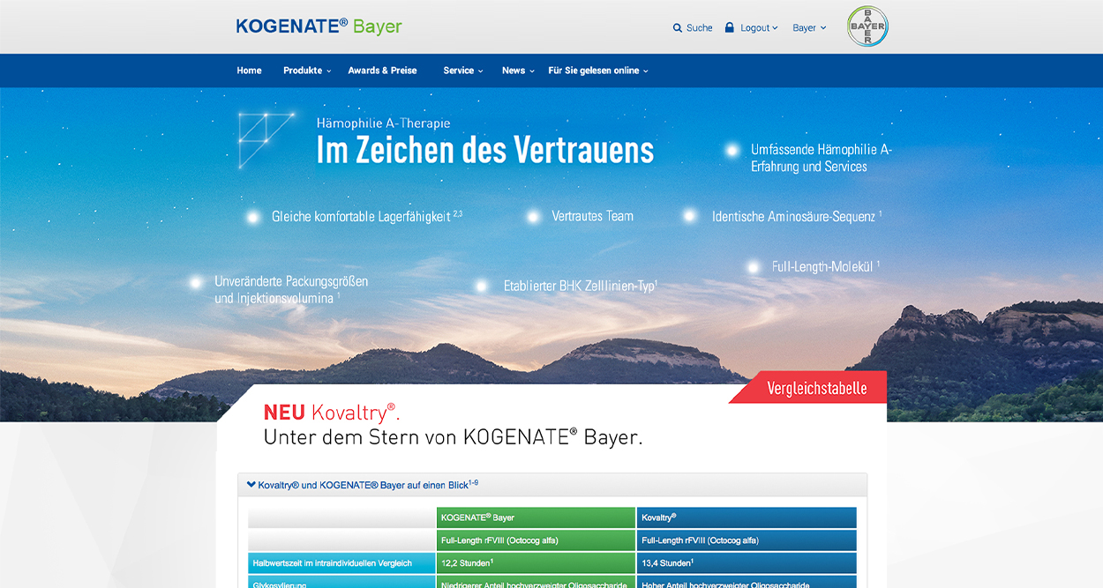Viewport: 1103px width, 588px height.
Task: Click the dot icon beside Vertrautes Team
Action: point(533,214)
